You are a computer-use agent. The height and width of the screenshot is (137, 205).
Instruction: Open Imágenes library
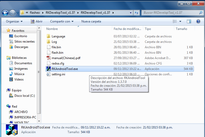pos(18,69)
